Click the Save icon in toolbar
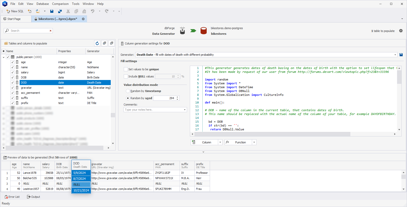 [x=52, y=11]
